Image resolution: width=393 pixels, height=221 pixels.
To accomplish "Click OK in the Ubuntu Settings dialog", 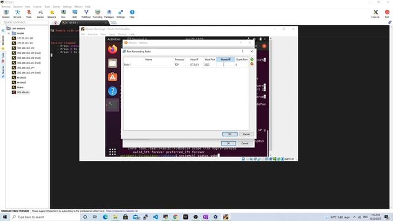I will 228,143.
